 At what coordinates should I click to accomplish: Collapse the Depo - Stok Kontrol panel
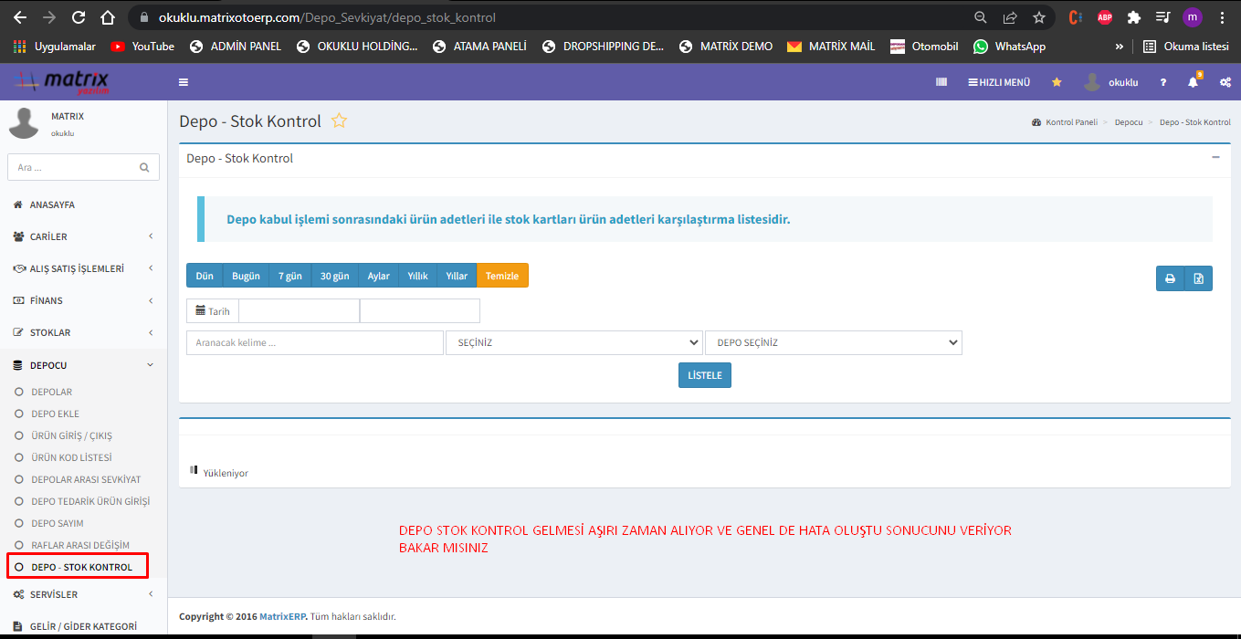pos(1215,157)
